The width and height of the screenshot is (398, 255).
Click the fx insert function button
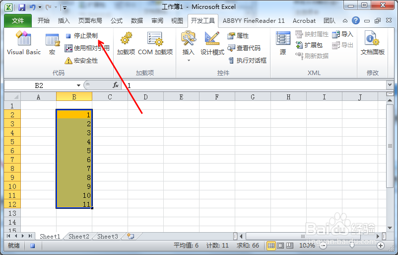(116, 85)
